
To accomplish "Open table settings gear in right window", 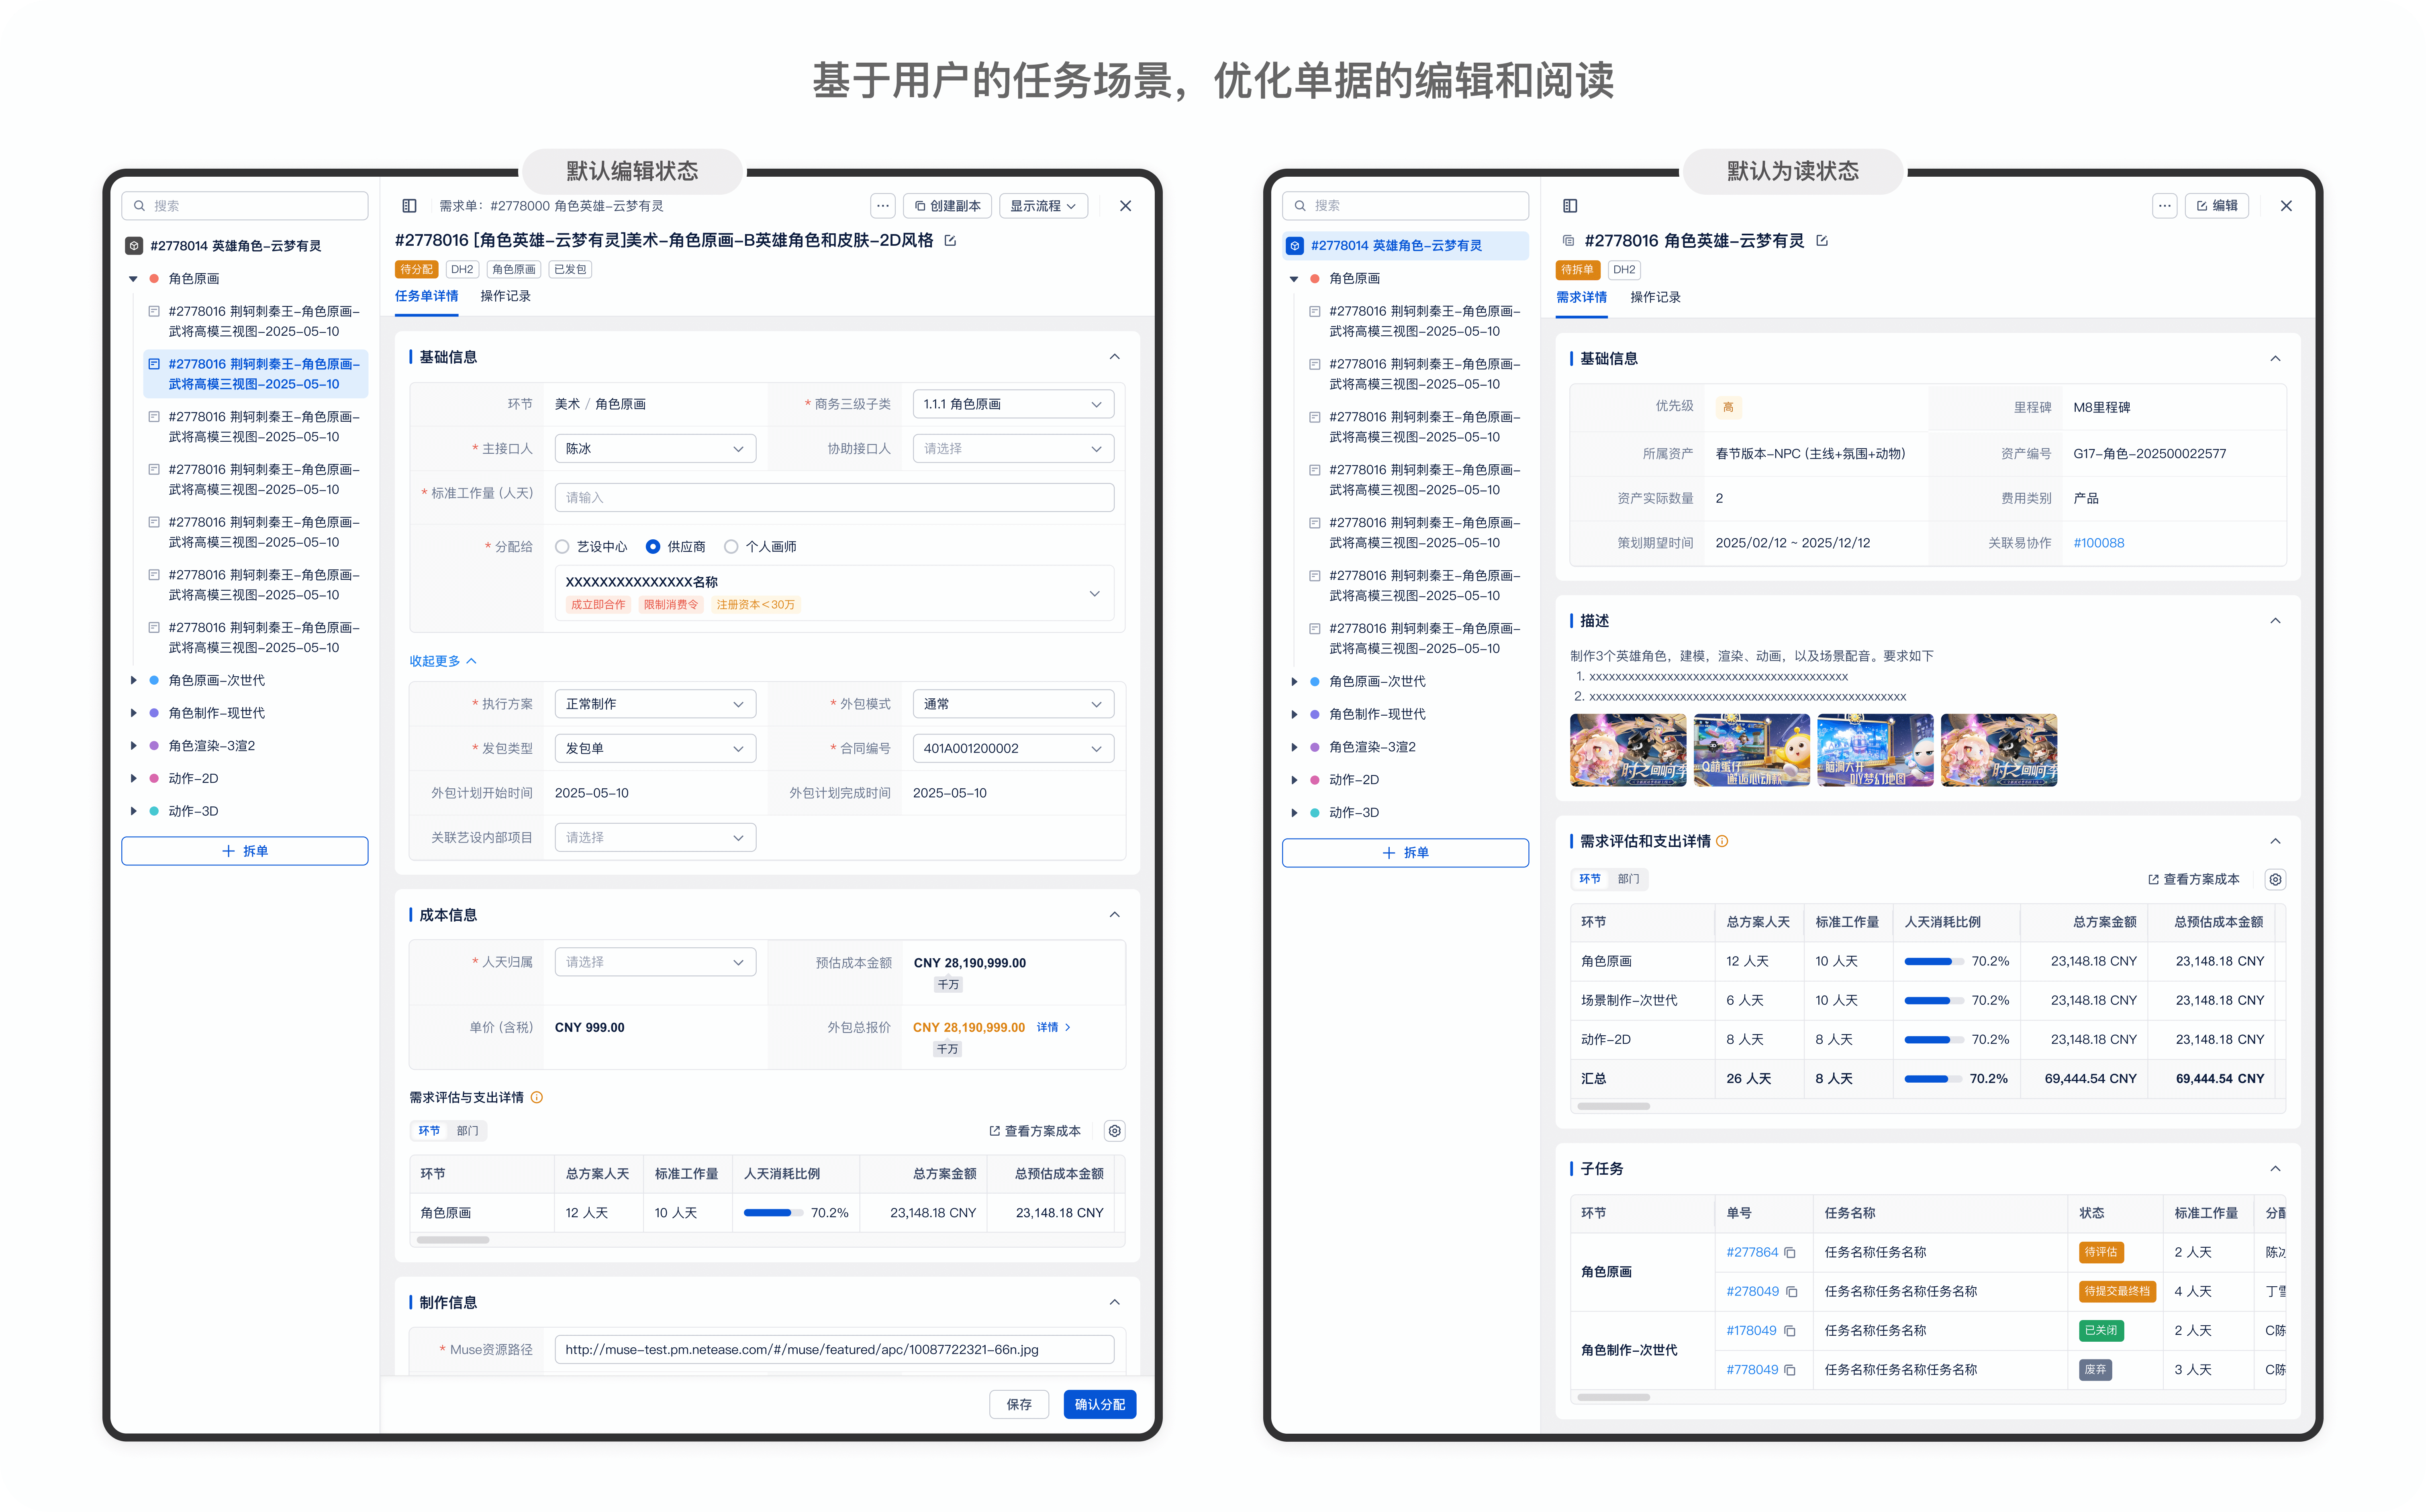I will coord(2275,880).
